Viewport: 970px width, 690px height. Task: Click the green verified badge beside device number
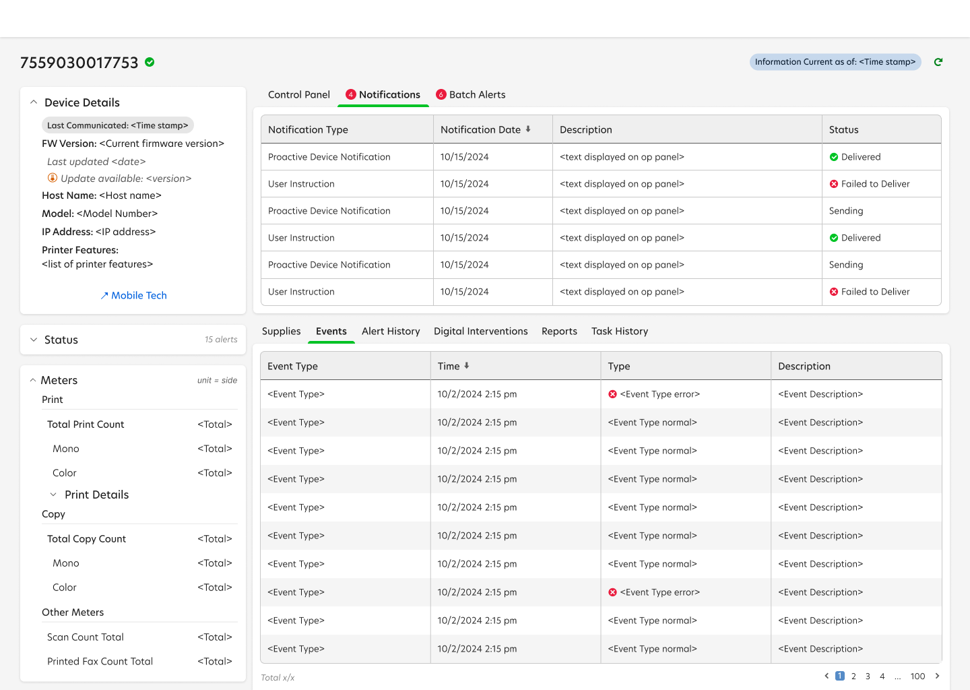(149, 61)
